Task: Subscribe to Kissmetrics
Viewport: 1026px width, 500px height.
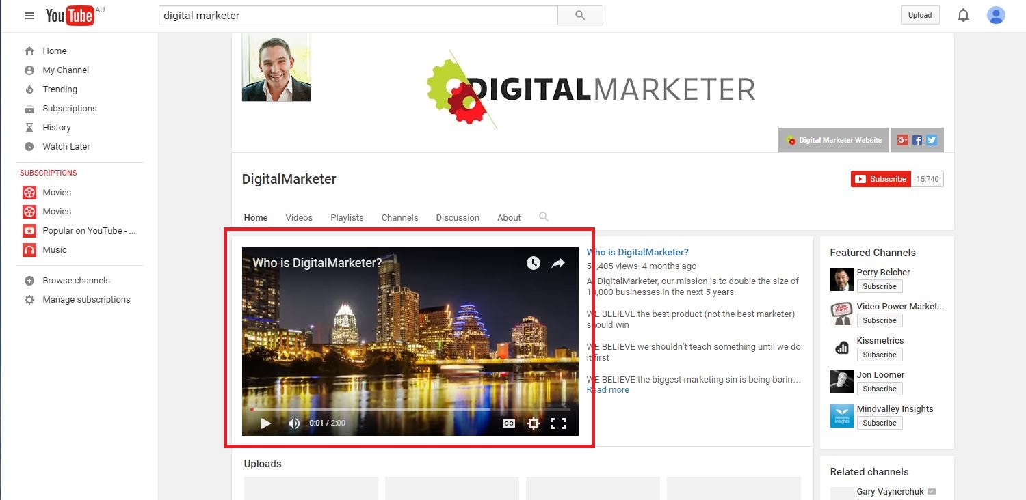Action: (x=880, y=355)
